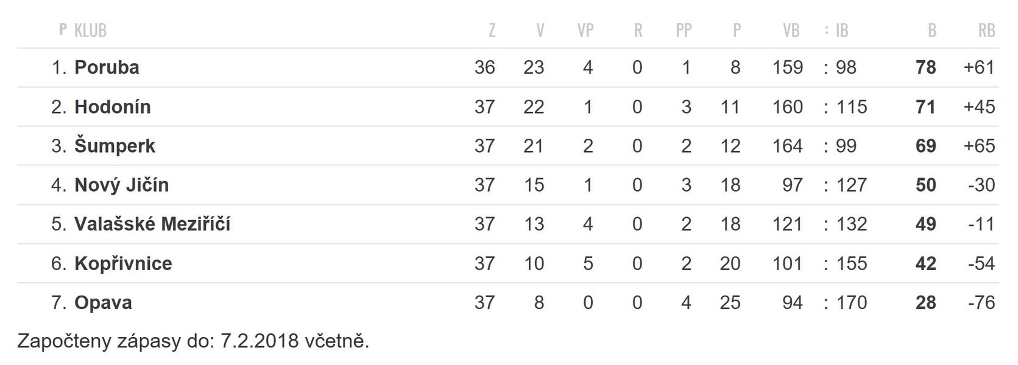Select Poruba's 78 points value

[x=925, y=68]
